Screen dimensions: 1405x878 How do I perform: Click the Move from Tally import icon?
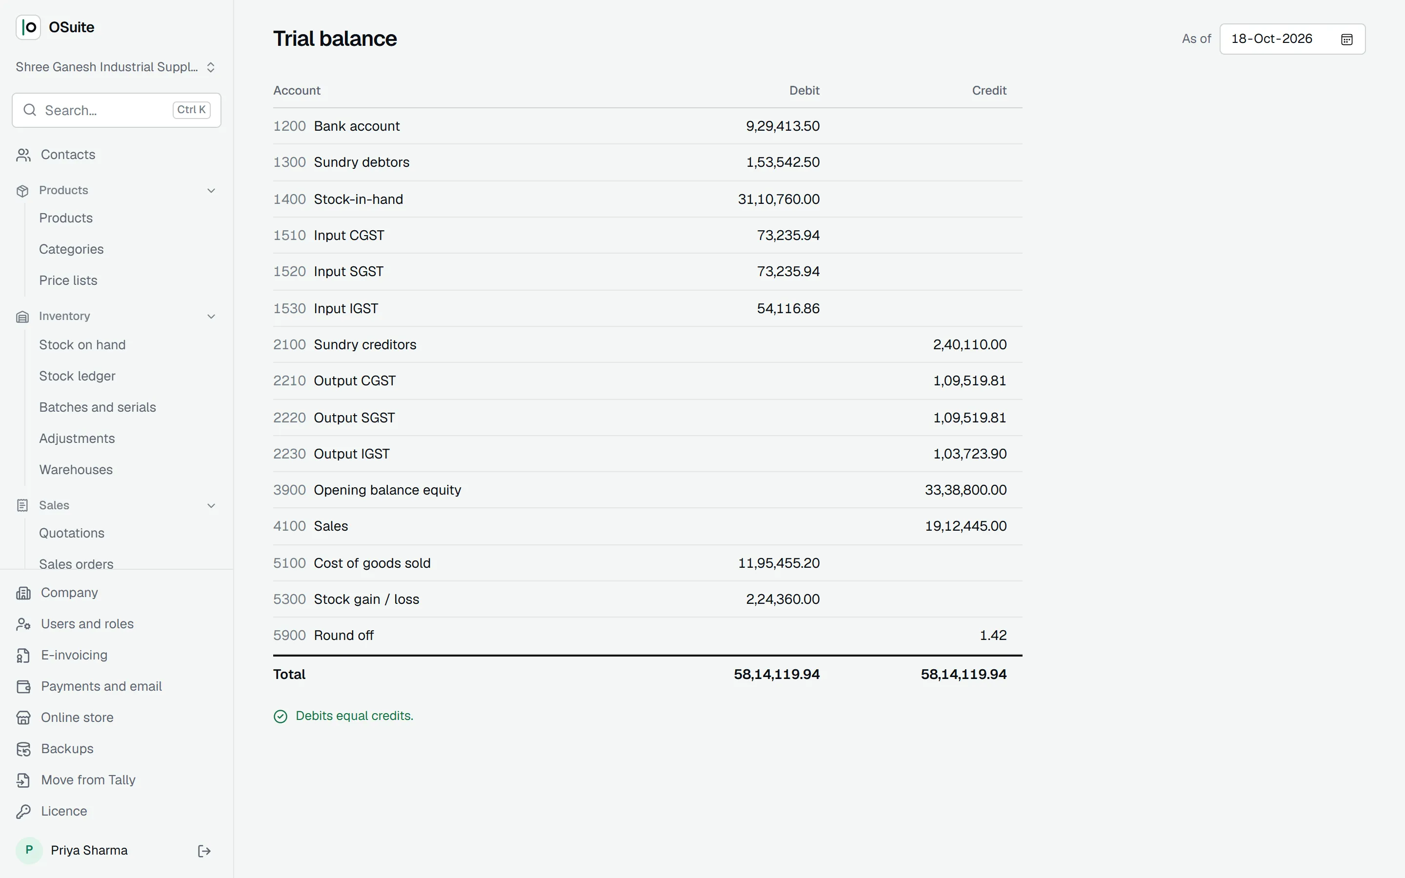(23, 780)
